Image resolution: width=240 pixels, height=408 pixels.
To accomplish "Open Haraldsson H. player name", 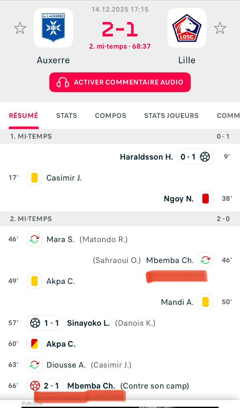I will (x=146, y=157).
